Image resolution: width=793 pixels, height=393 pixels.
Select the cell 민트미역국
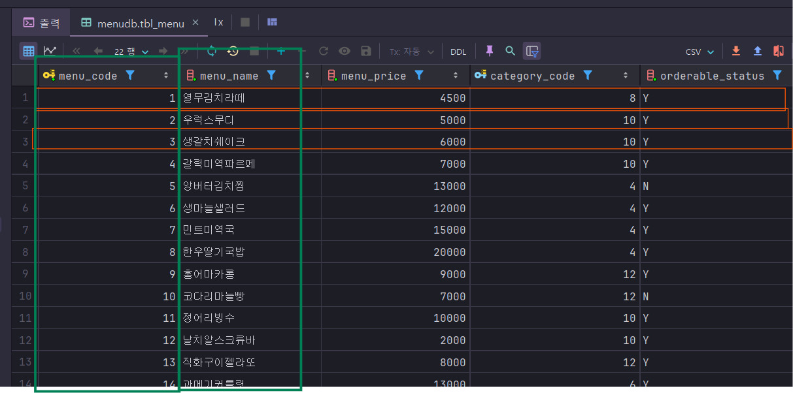250,230
